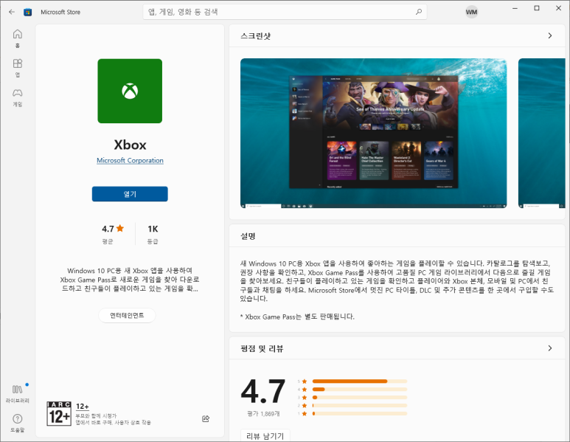Open the Library (라이브러리) sidebar section
570x442 pixels.
(x=18, y=394)
